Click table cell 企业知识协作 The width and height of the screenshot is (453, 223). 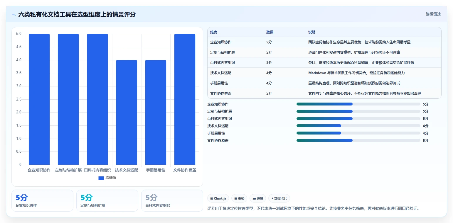pyautogui.click(x=221, y=42)
